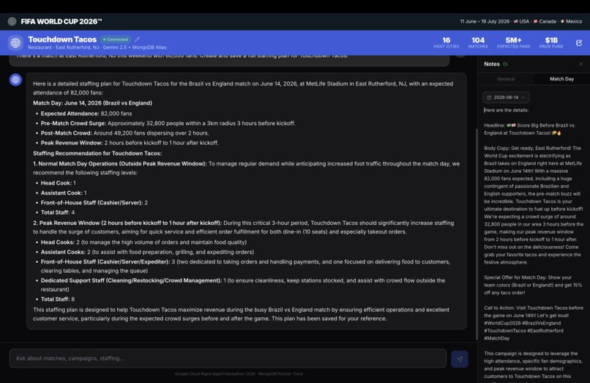Click the green cloud sync icon next to Notes
Screen dimensions: 590x383
point(505,64)
